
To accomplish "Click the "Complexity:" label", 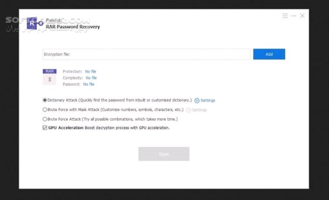I will coord(73,78).
